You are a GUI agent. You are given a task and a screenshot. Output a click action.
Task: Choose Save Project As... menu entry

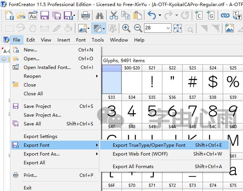point(56,115)
